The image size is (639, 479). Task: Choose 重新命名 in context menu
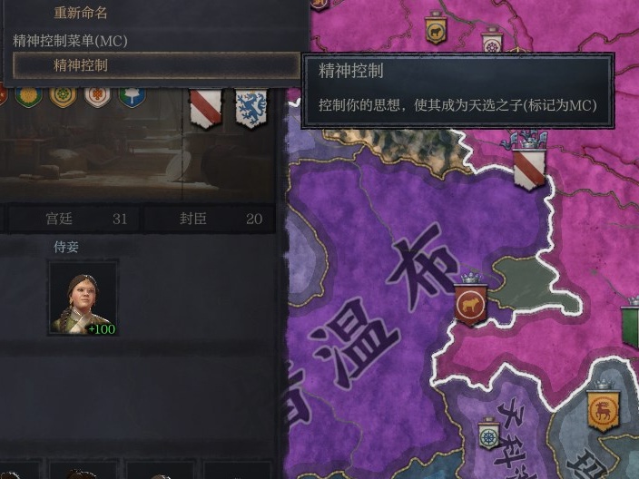pos(81,13)
